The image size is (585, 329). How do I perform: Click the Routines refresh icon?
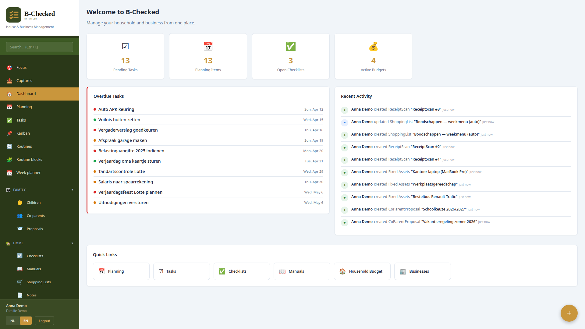[9, 147]
